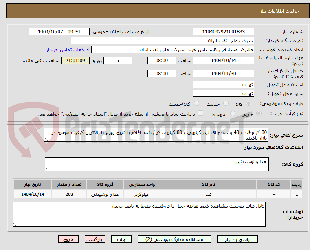This screenshot has width=310, height=250.
Task: Click the توضیحات خریدار text area
Action: (139, 214)
